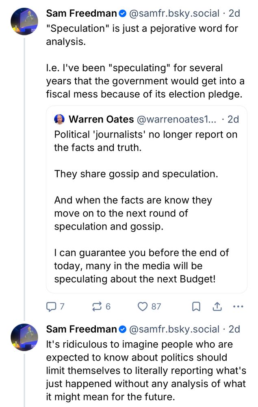Click the @warrenoates1 handle
This screenshot has height=407, width=258.
point(177,119)
